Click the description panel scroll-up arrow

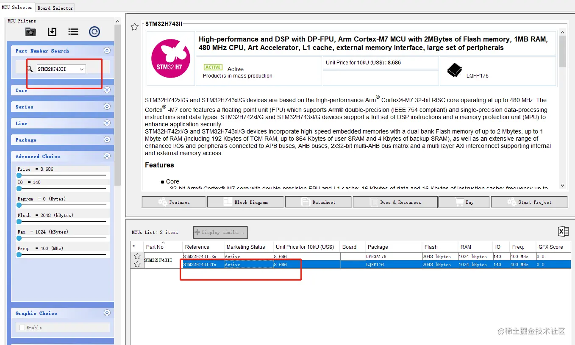coord(562,33)
